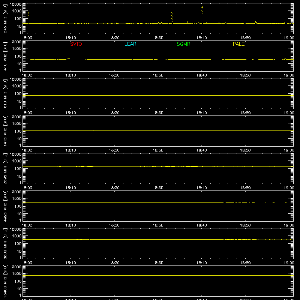Click the cyan LEAR station label

(130, 44)
